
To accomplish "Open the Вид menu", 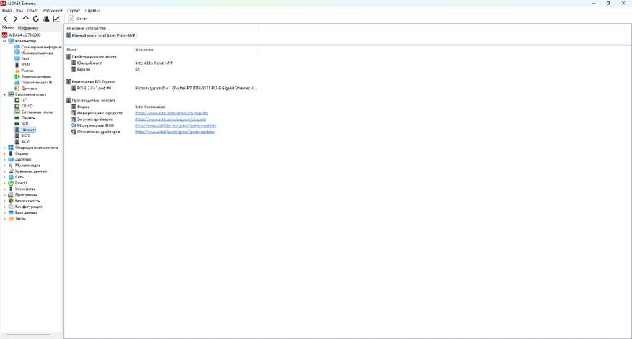I will tap(19, 11).
